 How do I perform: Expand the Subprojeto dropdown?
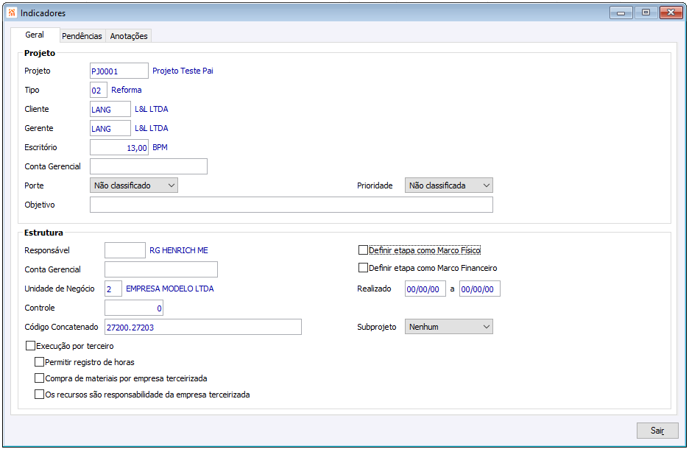pyautogui.click(x=448, y=327)
